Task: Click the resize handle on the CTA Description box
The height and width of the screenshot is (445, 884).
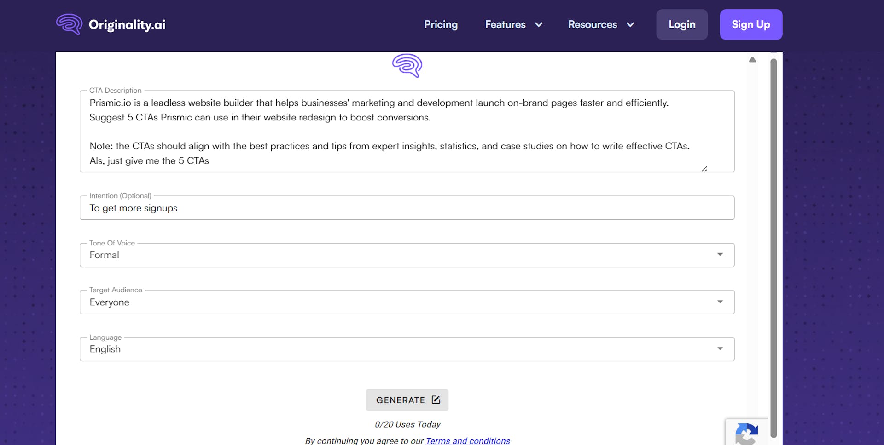Action: point(704,169)
